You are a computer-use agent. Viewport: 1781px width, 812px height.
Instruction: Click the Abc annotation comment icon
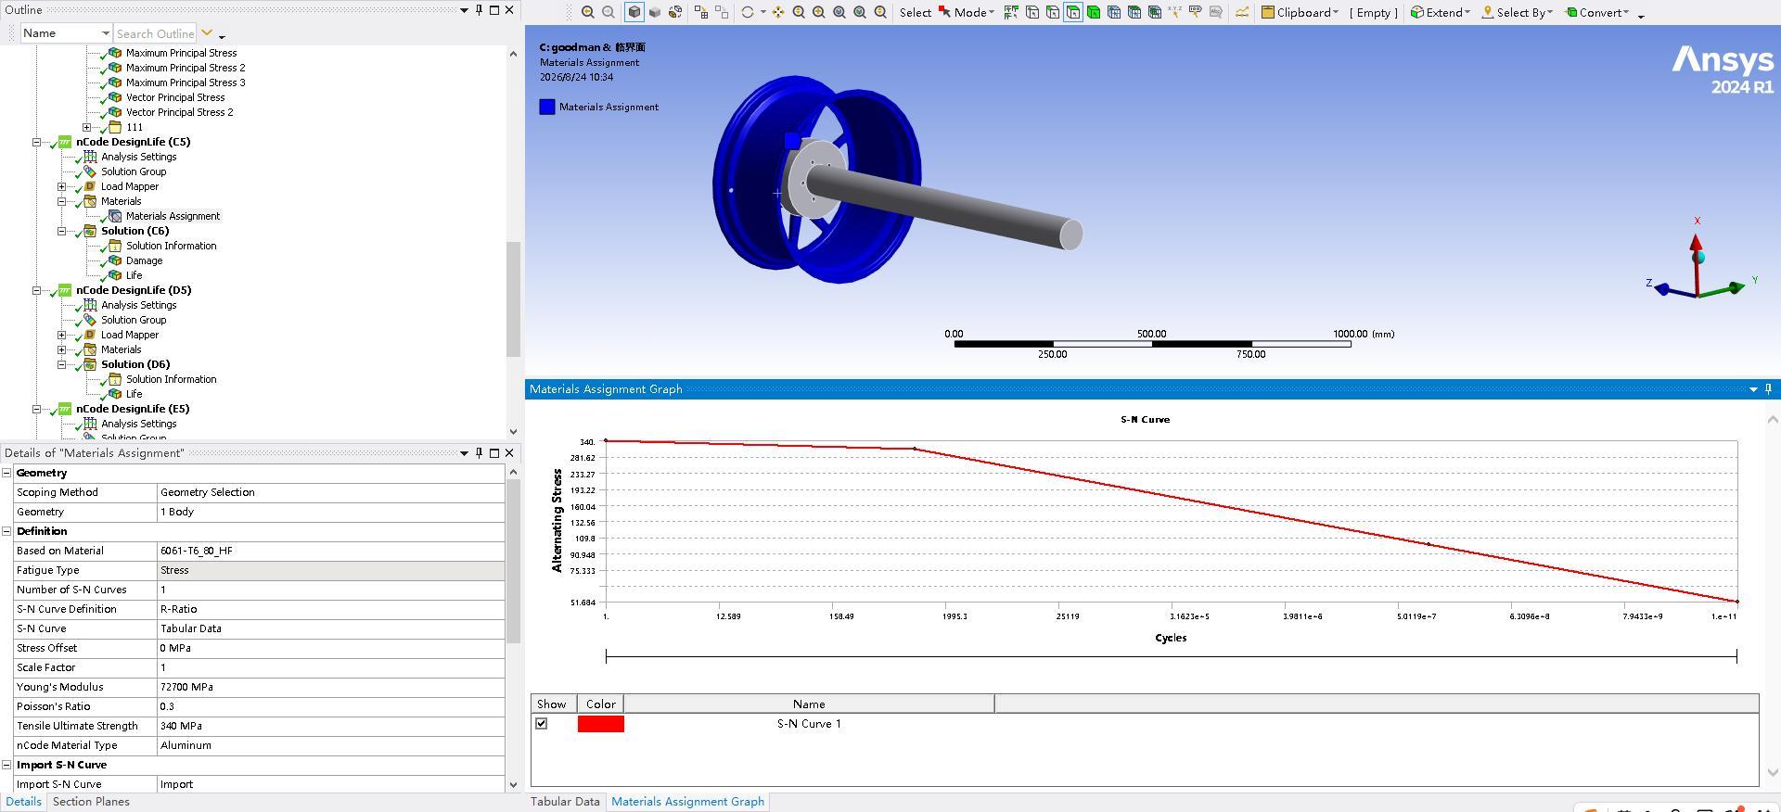[1216, 12]
